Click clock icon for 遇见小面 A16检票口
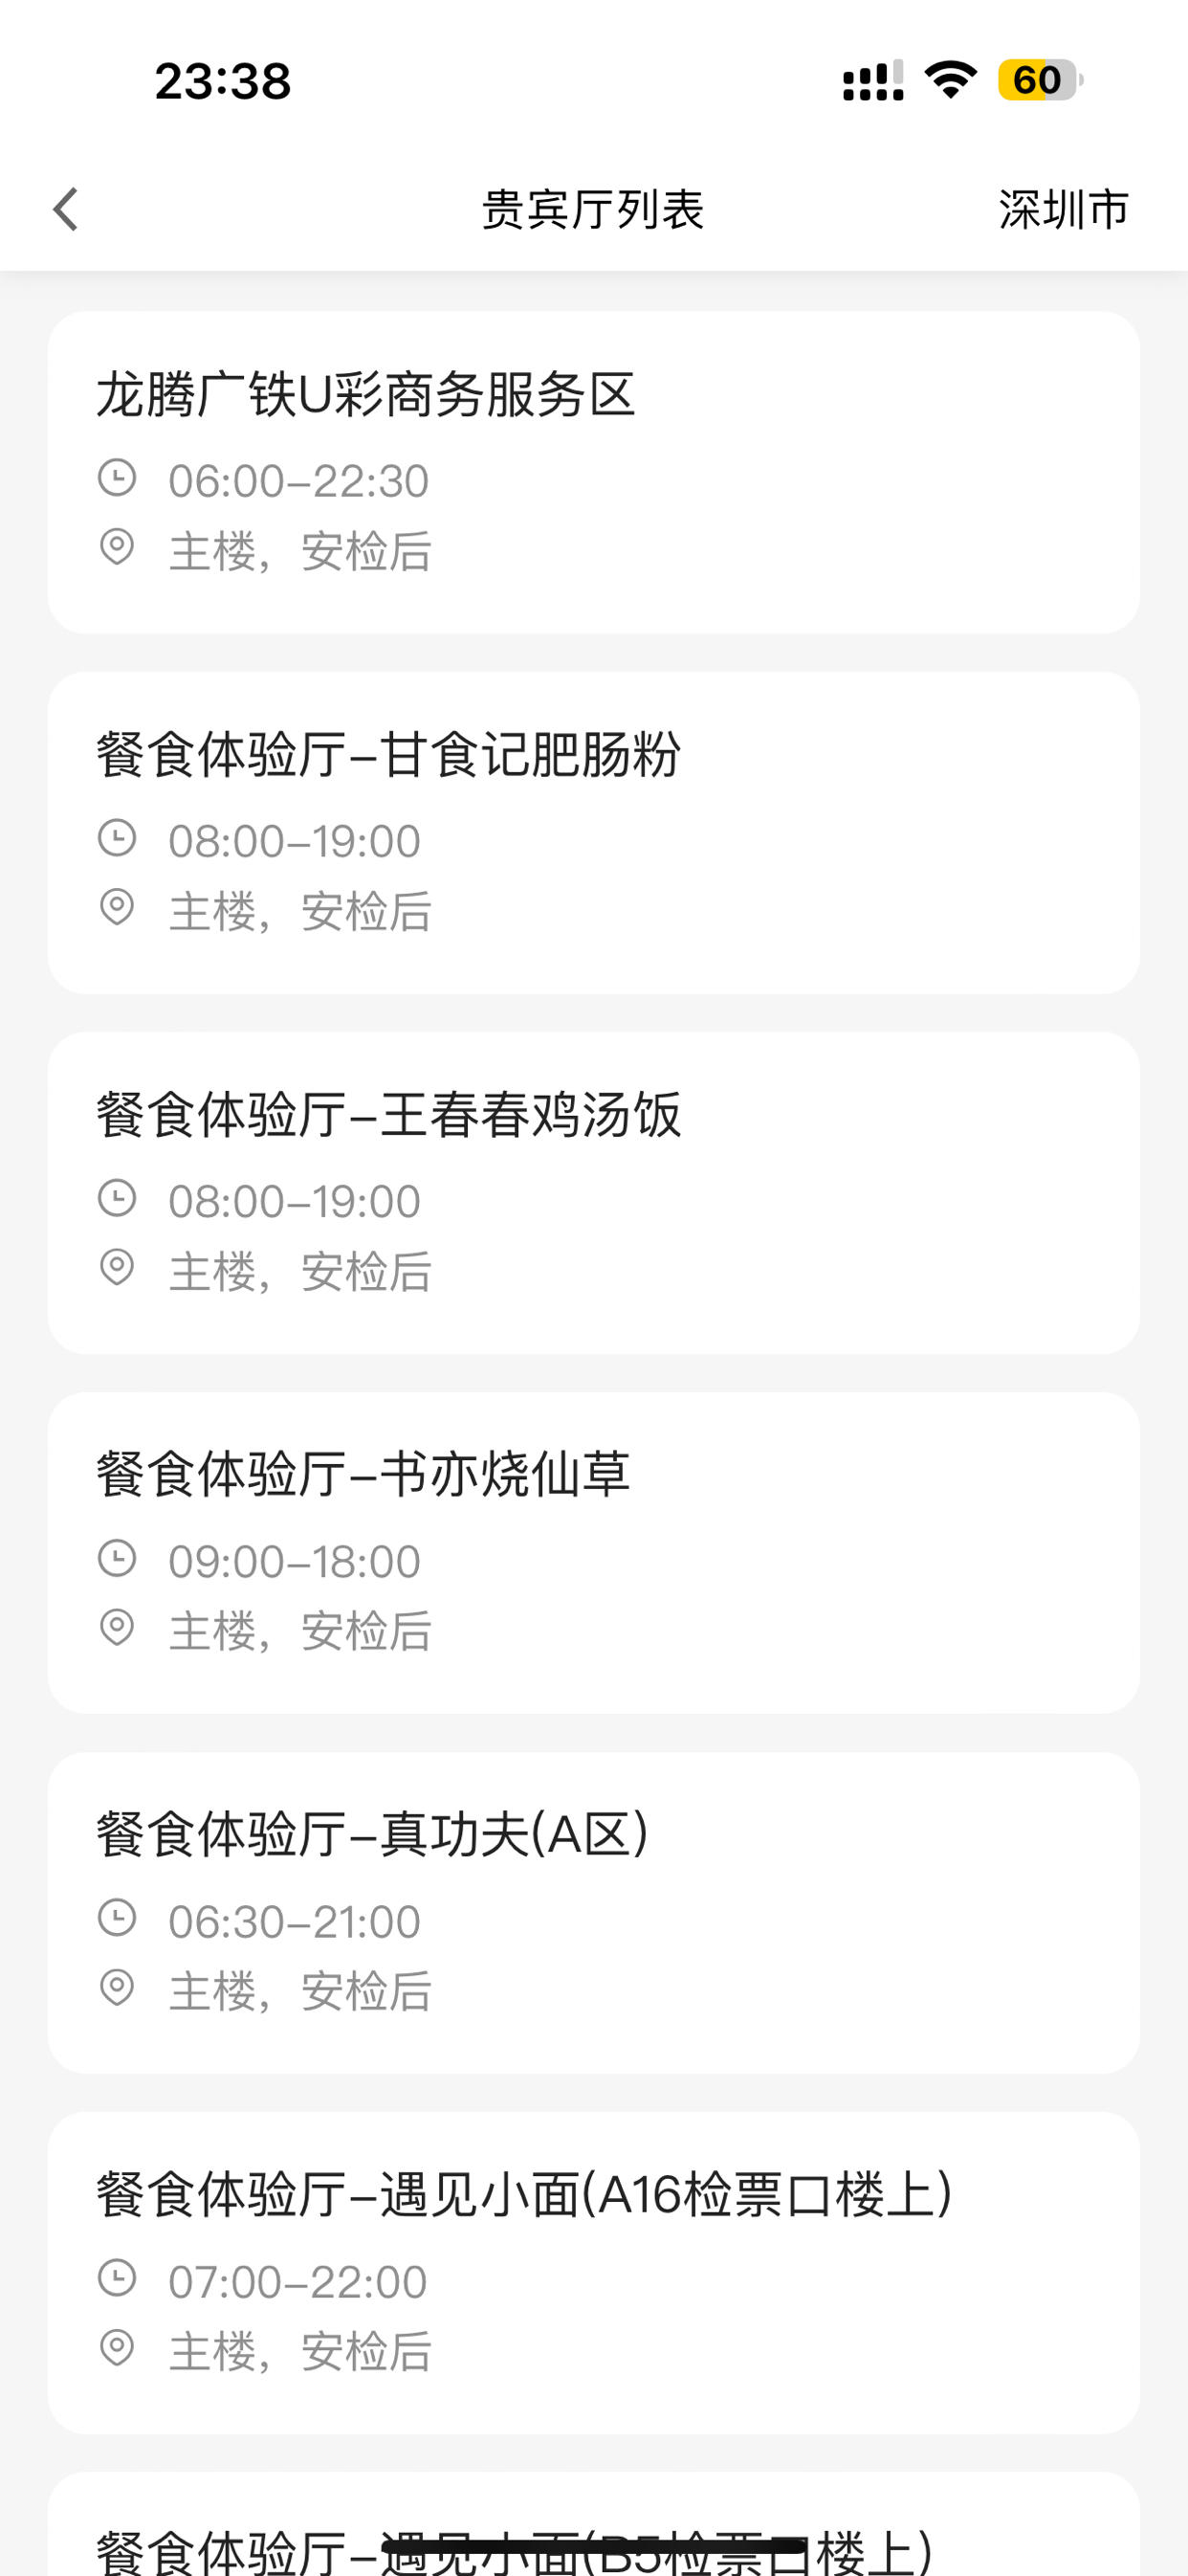The height and width of the screenshot is (2576, 1188). click(117, 2278)
